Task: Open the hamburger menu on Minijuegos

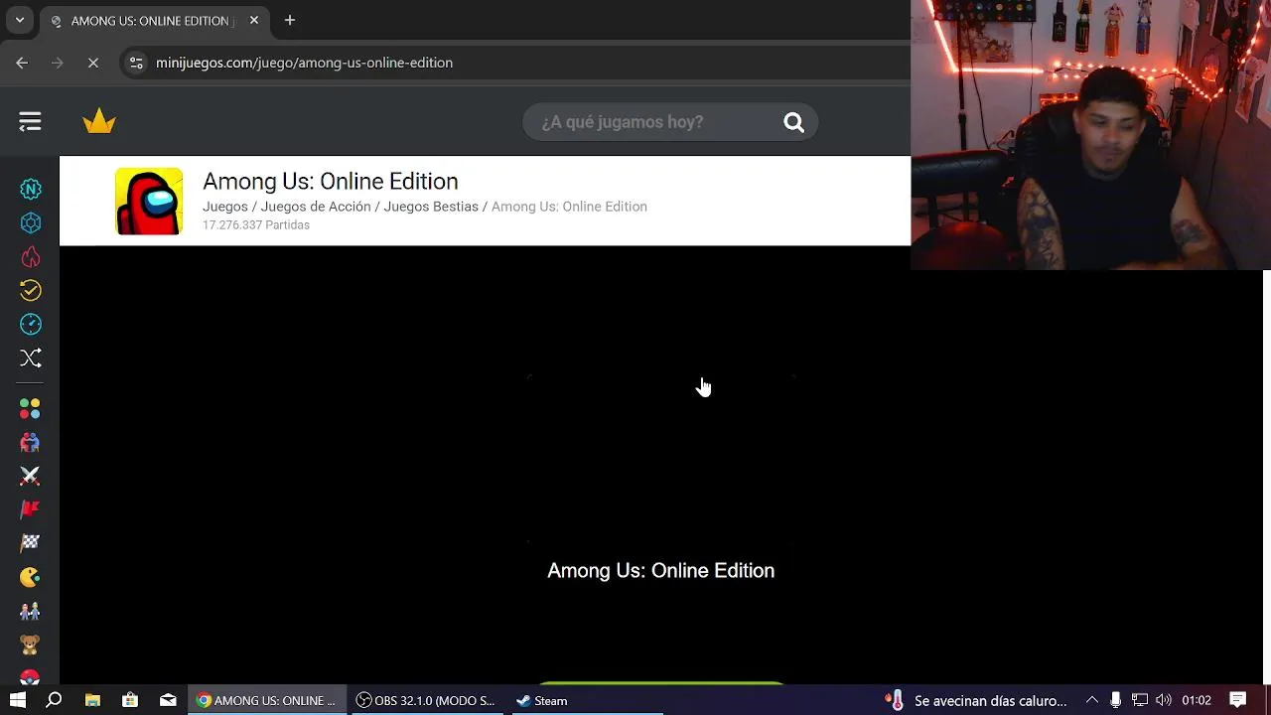Action: click(x=30, y=122)
